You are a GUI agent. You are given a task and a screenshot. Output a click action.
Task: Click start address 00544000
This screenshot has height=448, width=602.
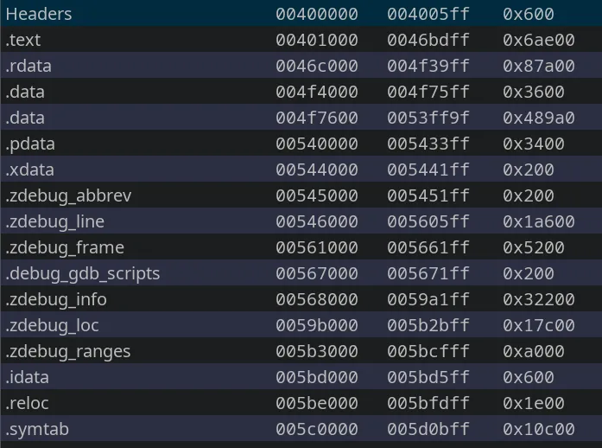coord(317,170)
